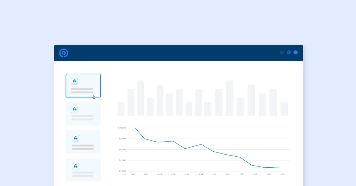
Task: Click the solid blue dot in the top-right corner
Action: (x=295, y=52)
